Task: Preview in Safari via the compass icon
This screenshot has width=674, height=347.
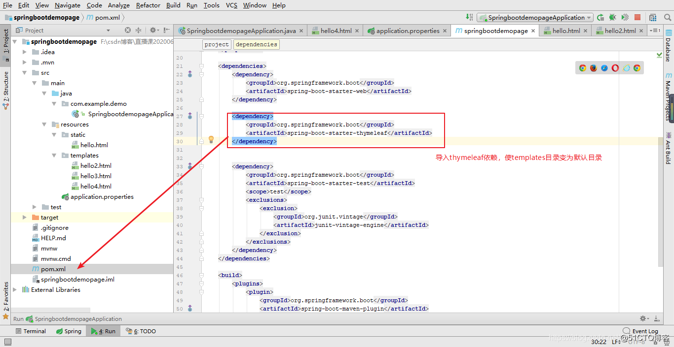Action: tap(604, 68)
